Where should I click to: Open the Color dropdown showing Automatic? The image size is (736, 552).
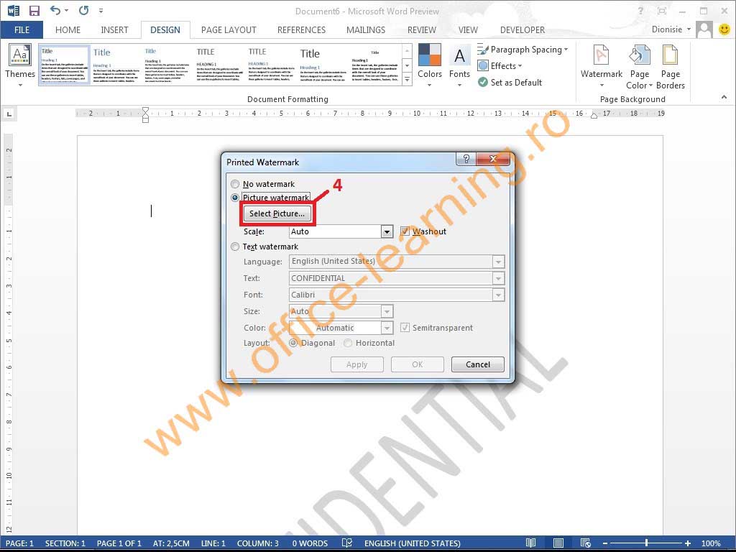click(x=340, y=328)
